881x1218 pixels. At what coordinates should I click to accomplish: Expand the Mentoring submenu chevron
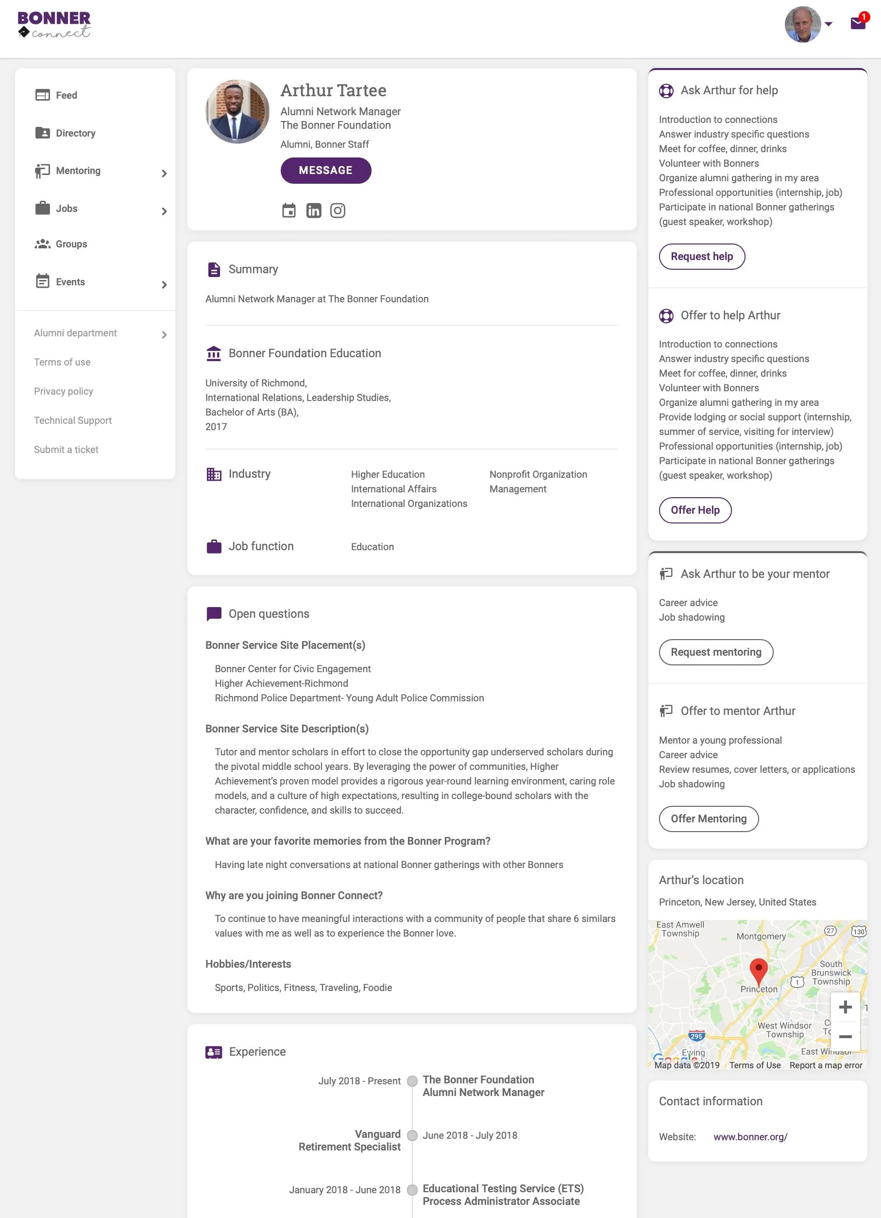(164, 174)
